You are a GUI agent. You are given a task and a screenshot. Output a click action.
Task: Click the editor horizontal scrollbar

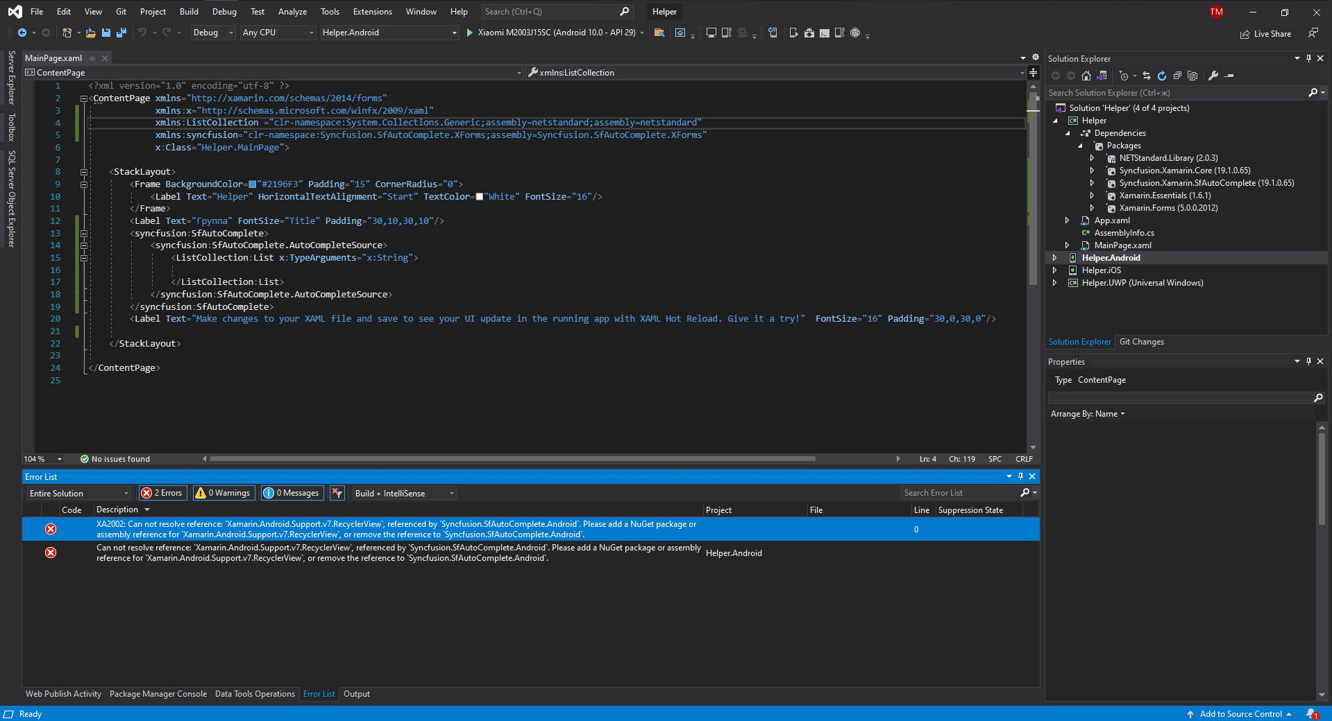[512, 458]
